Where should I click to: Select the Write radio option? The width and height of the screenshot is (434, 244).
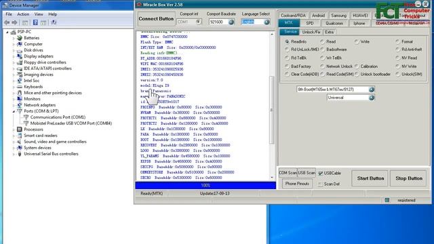pos(357,41)
